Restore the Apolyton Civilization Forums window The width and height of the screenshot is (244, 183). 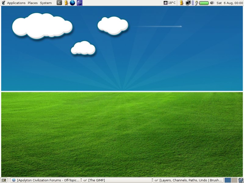[45, 180]
